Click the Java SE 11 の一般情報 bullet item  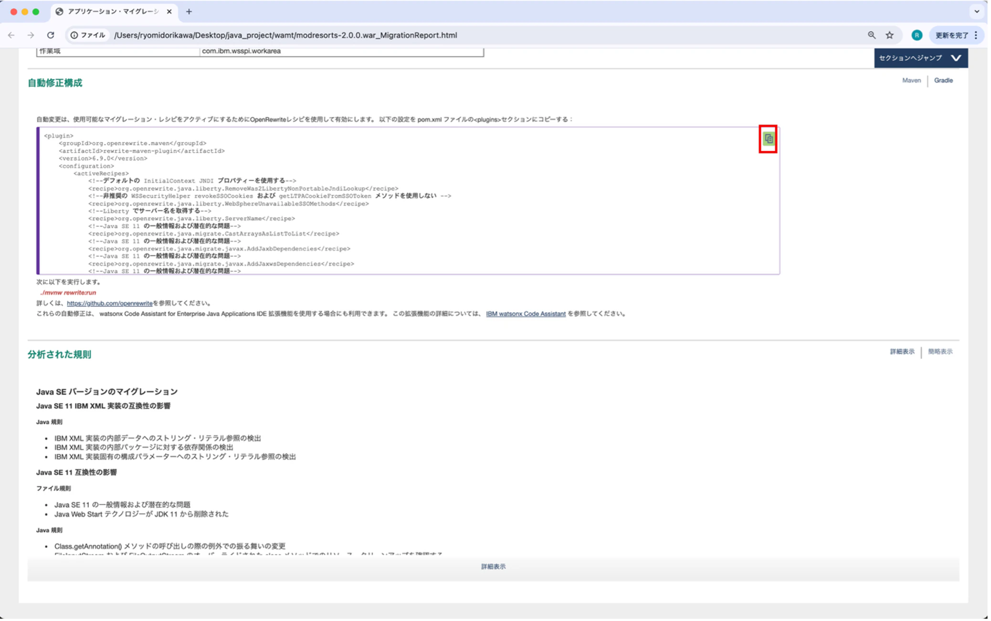122,505
